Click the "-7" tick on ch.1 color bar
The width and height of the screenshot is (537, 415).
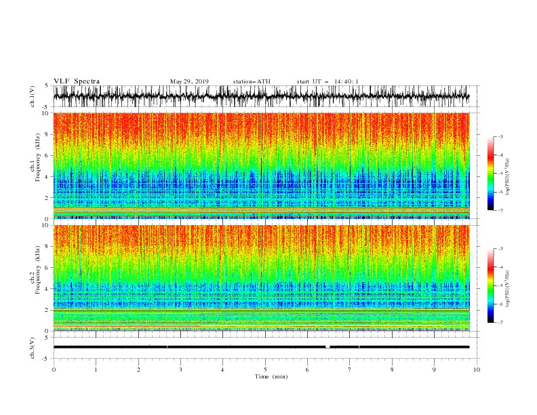[x=500, y=210]
